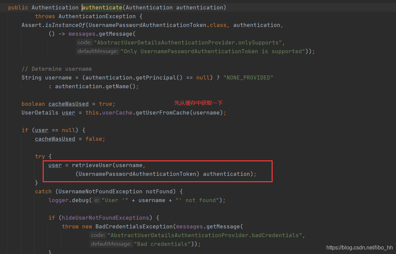Click the boolean keyword before cacheWasUsed
396x254 pixels.
point(33,104)
